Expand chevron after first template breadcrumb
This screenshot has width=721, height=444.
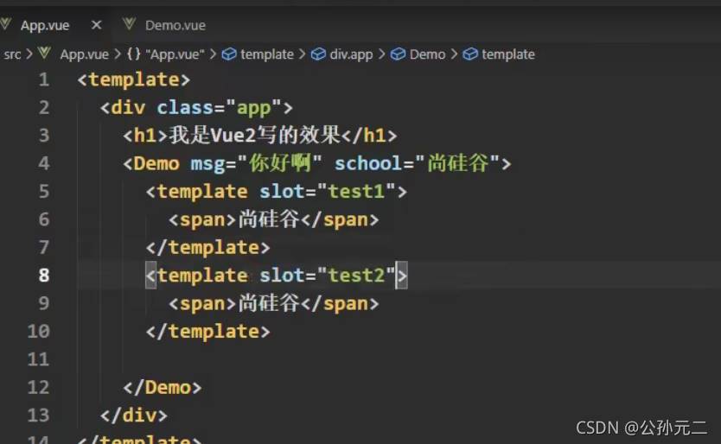pyautogui.click(x=302, y=54)
